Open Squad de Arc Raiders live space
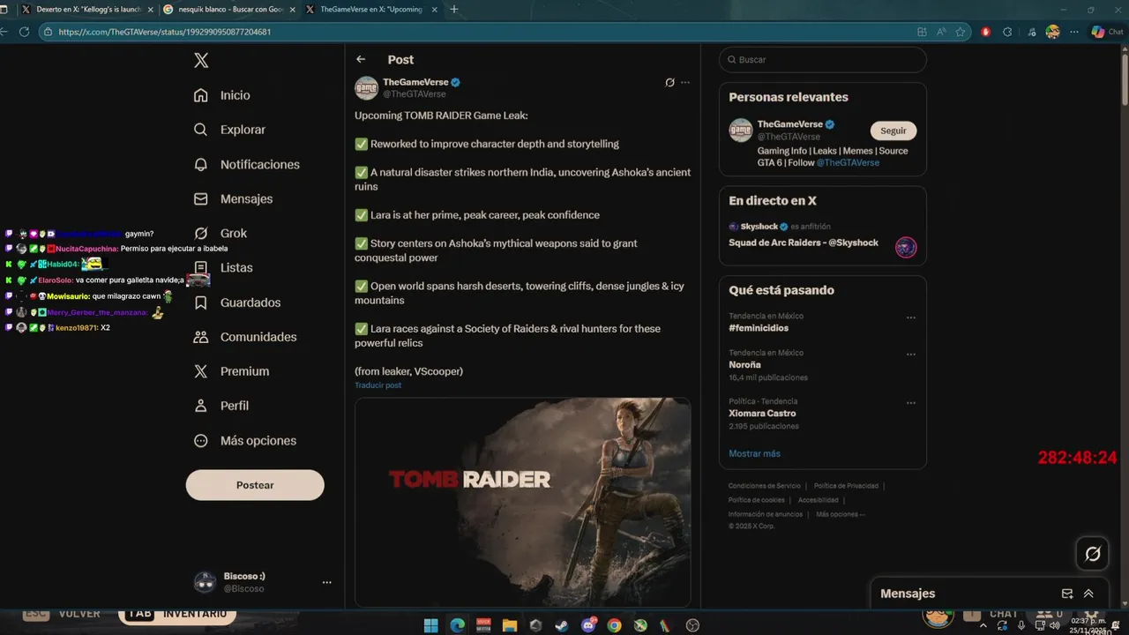This screenshot has width=1129, height=635. click(x=804, y=243)
